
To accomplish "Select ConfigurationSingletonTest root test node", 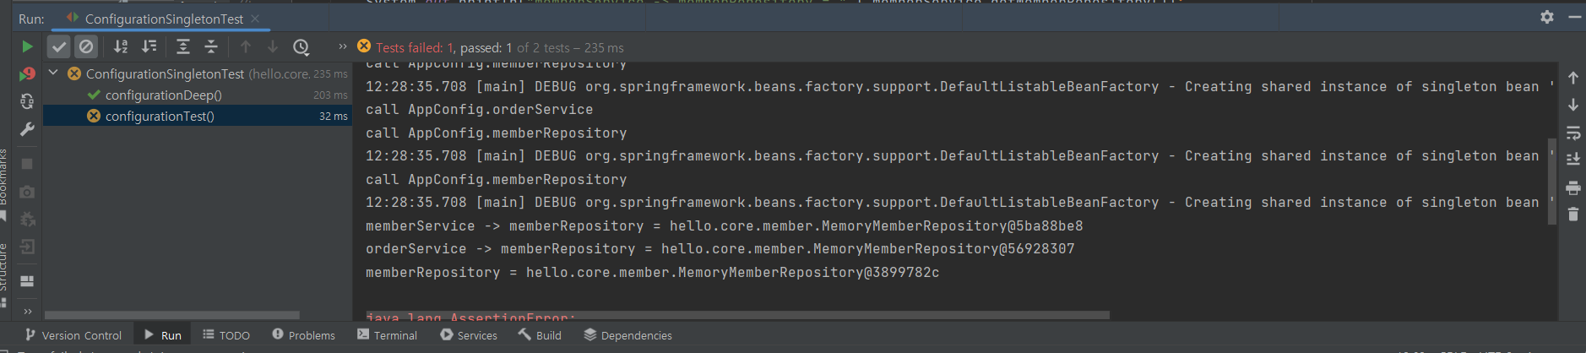I will (x=198, y=73).
